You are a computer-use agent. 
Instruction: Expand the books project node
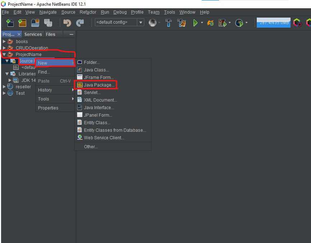(4, 41)
